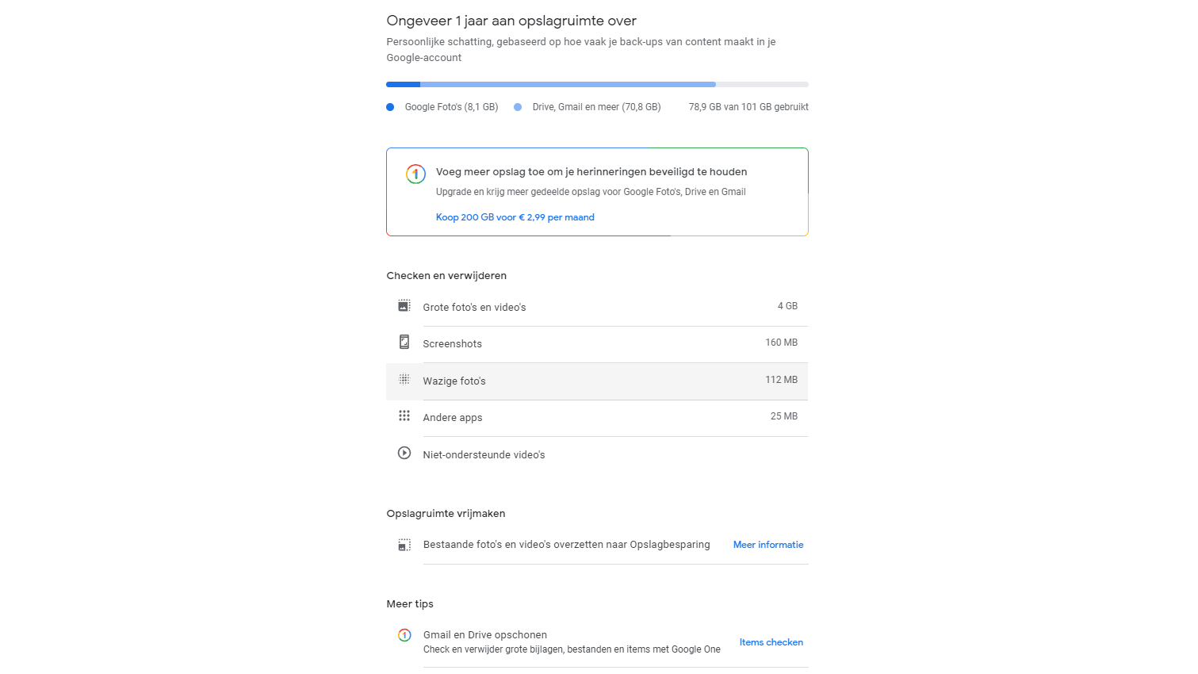The width and height of the screenshot is (1198, 674).
Task: Click the Google Foto's legend dot
Action: point(390,107)
